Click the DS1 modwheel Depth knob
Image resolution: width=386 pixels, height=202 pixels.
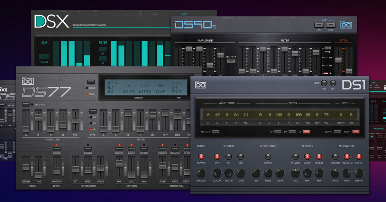click(359, 173)
